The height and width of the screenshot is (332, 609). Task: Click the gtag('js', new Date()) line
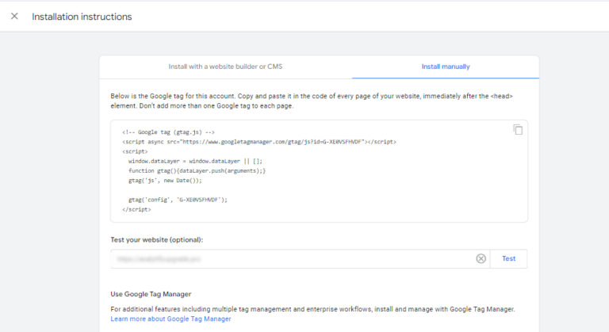(x=165, y=181)
